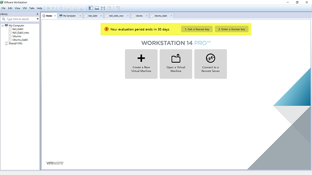
Task: Open the Tabs menu
Action: tap(32, 8)
